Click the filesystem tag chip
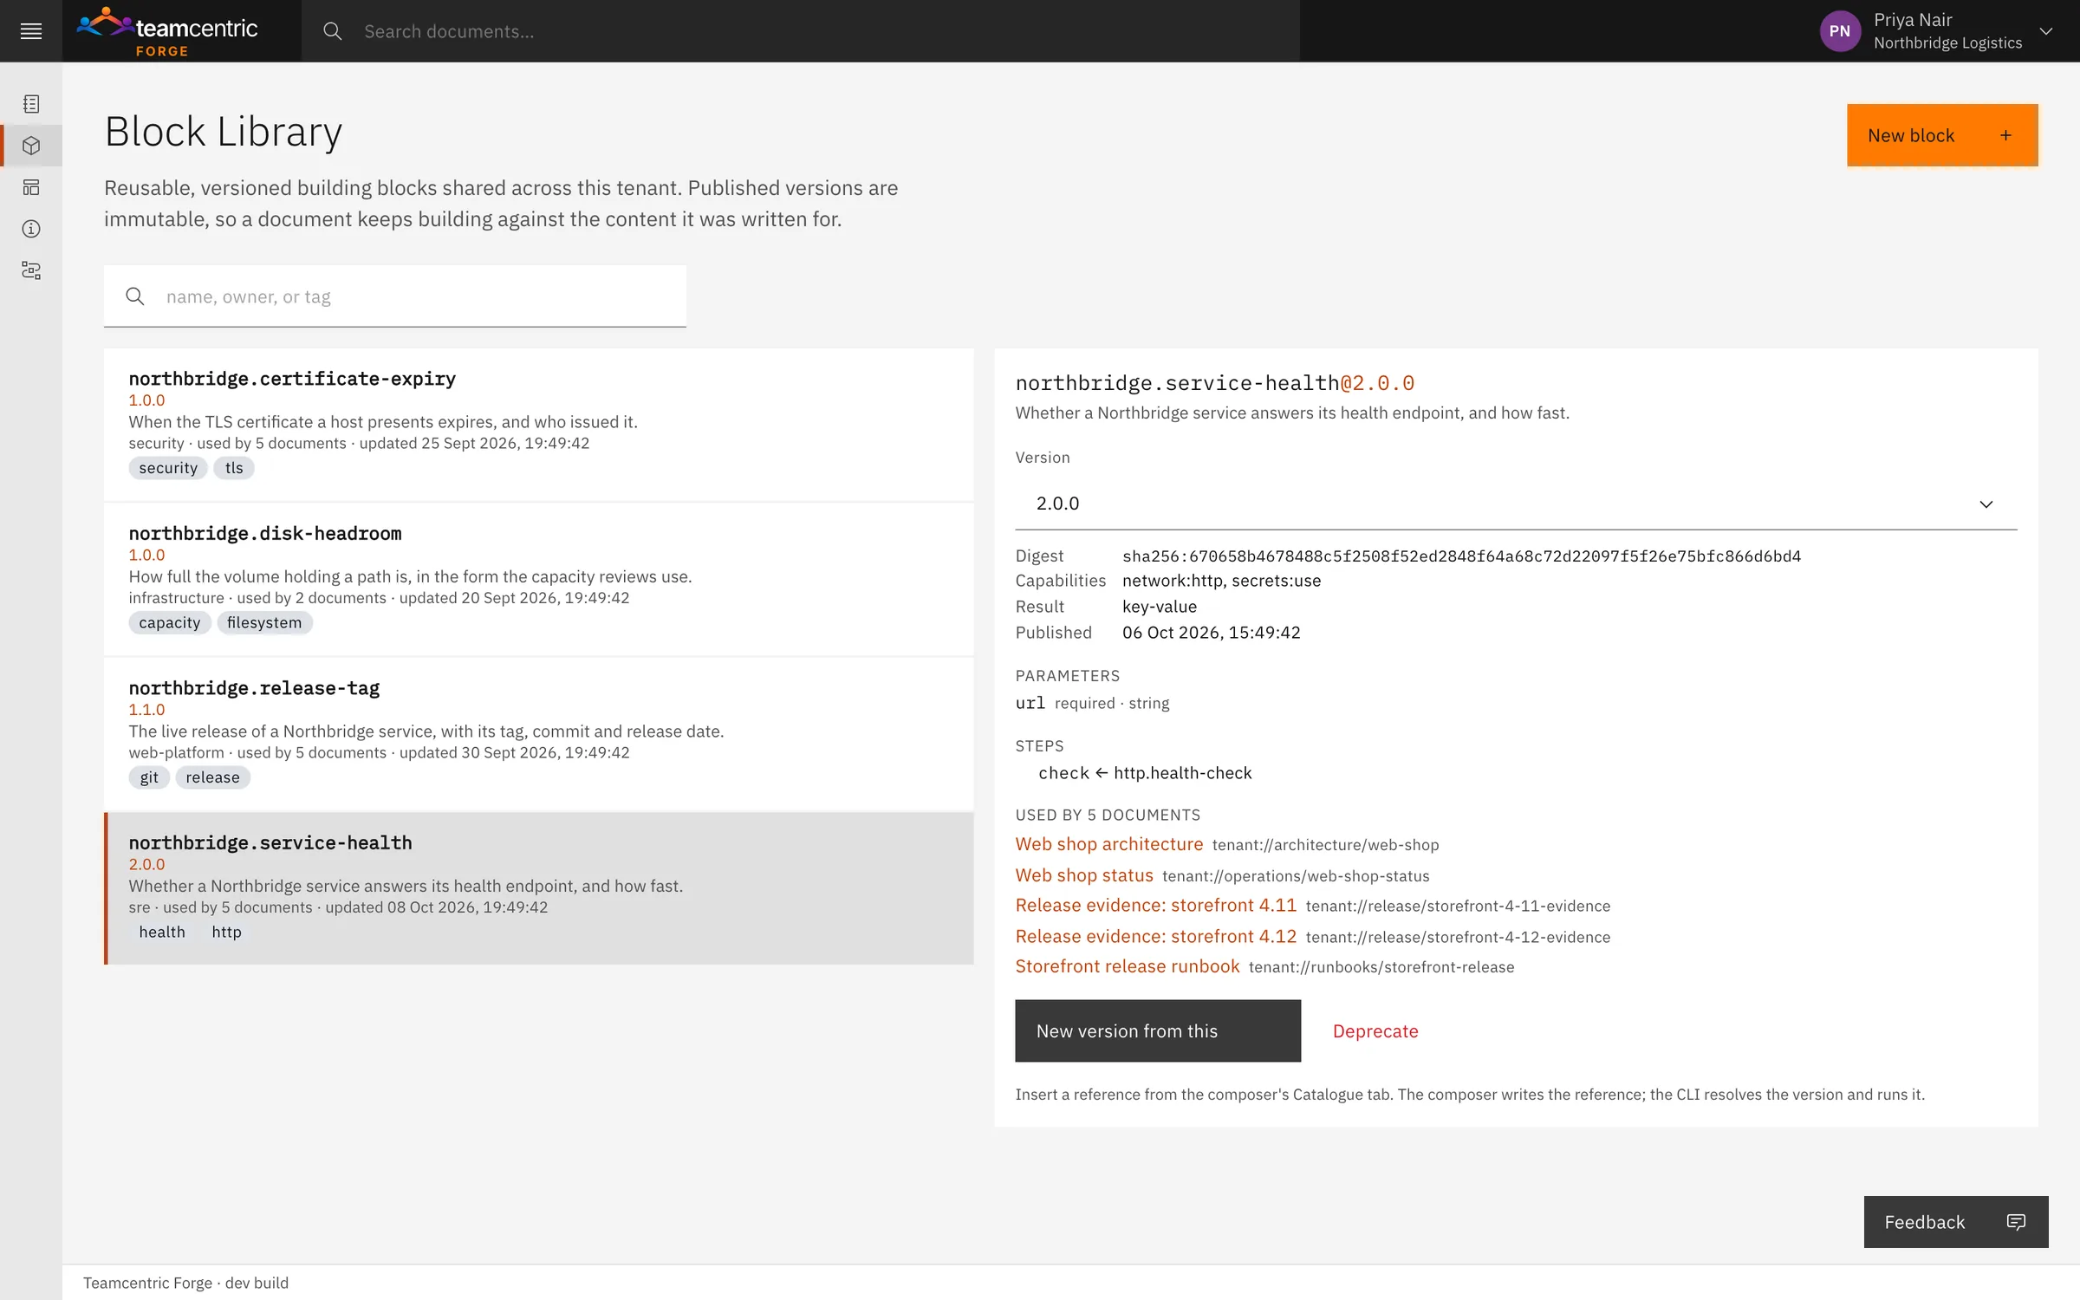Viewport: 2080px width, 1300px height. [264, 622]
